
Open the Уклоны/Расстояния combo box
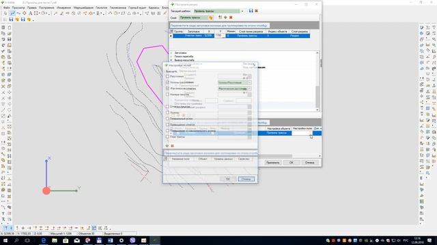(234, 82)
